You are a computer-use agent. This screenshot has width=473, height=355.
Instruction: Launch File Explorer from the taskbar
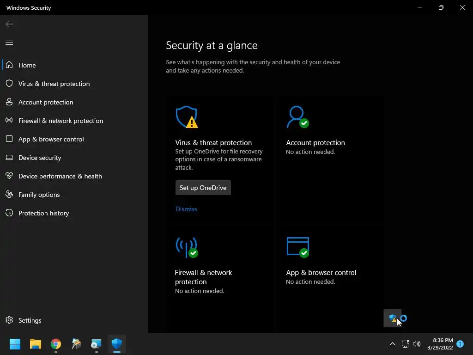[x=35, y=344]
